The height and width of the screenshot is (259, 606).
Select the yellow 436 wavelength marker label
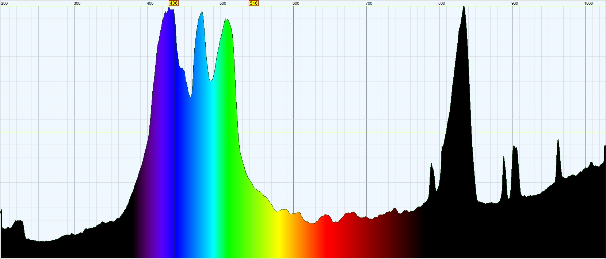click(x=174, y=3)
